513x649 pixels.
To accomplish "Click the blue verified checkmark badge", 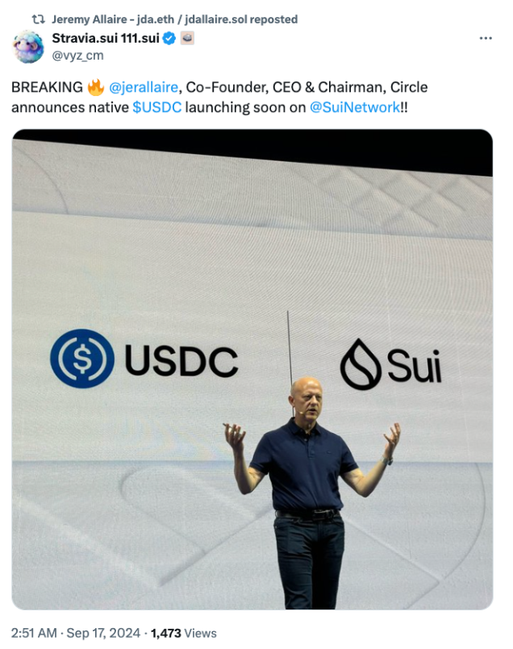I will tap(169, 39).
